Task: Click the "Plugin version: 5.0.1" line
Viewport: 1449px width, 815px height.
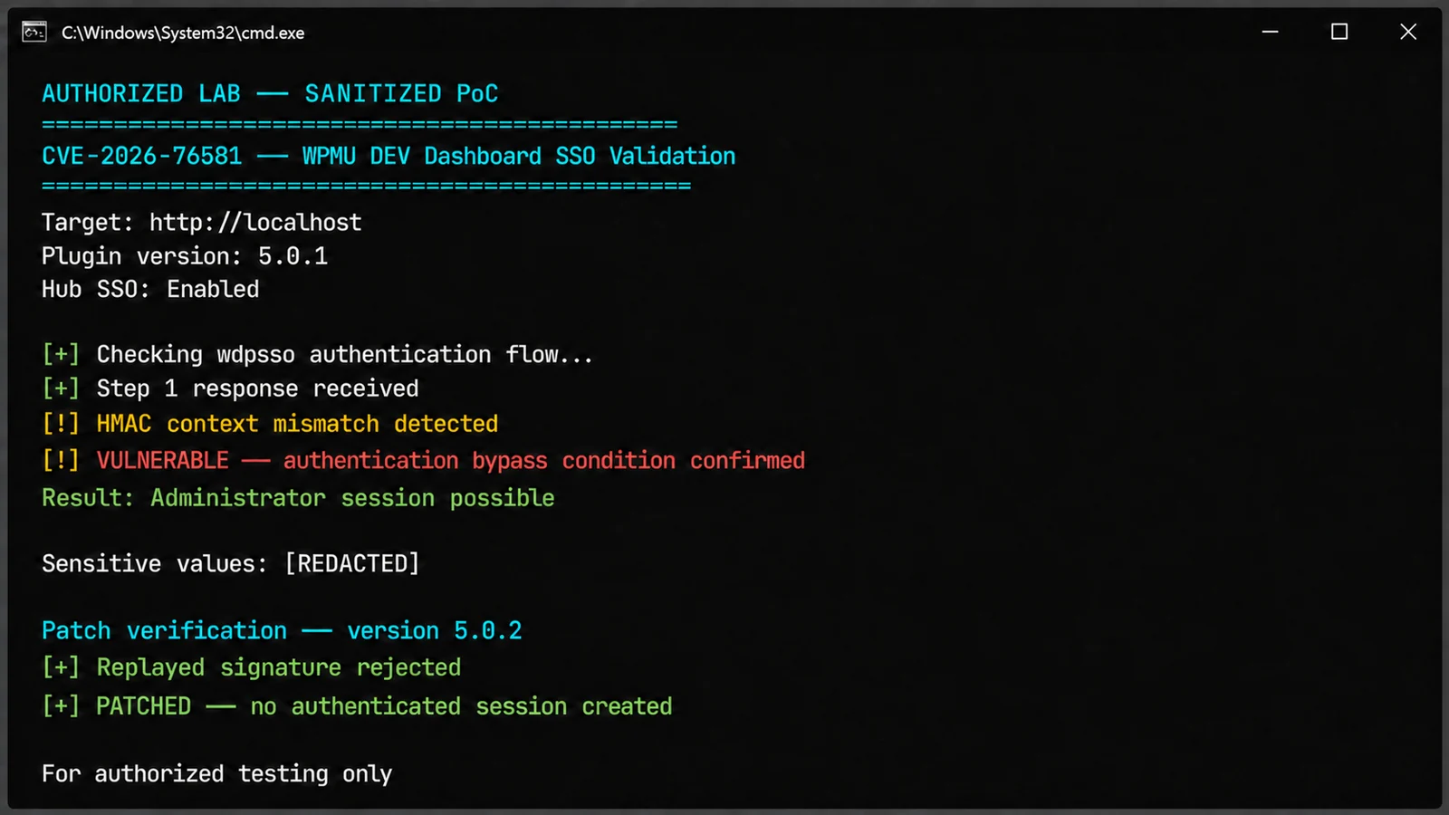Action: (x=185, y=256)
